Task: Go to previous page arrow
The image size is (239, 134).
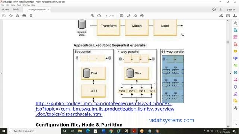Action: click(x=92, y=16)
